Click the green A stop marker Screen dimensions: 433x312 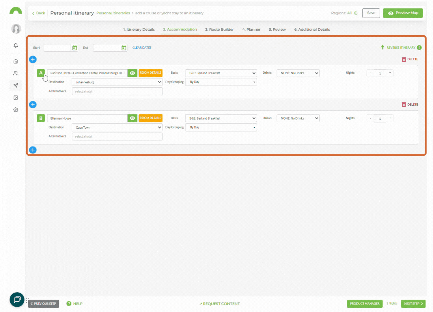(41, 73)
